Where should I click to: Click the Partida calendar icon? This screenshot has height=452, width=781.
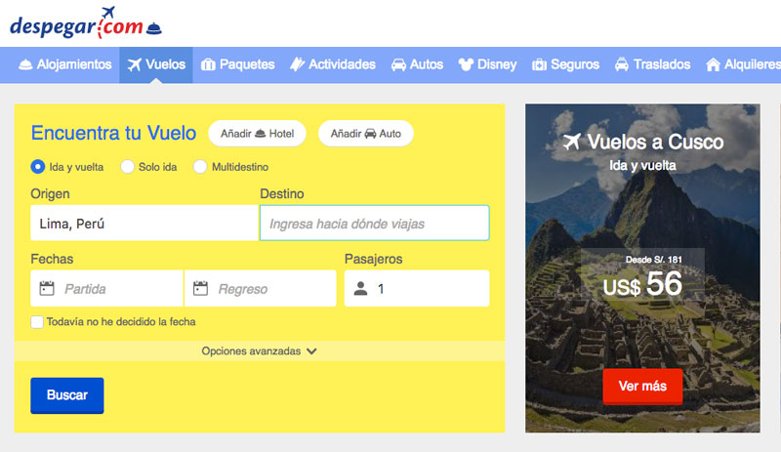point(47,288)
